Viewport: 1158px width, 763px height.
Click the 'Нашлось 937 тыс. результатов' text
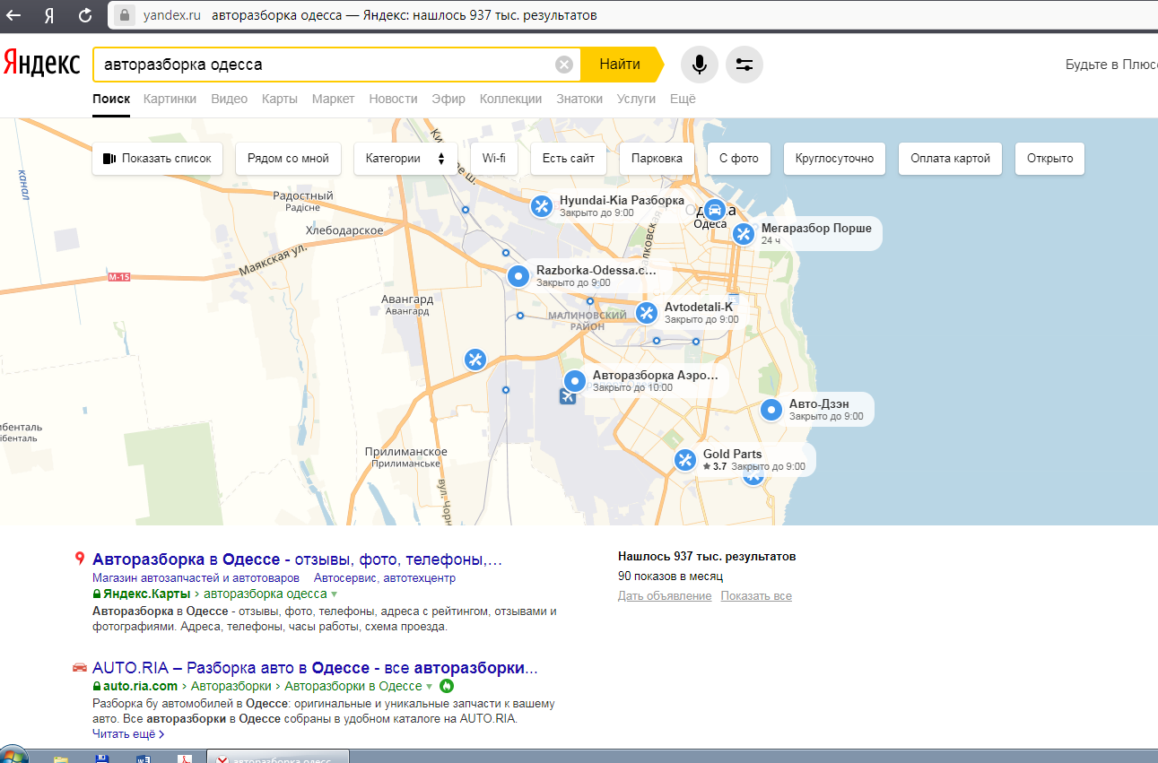(707, 557)
